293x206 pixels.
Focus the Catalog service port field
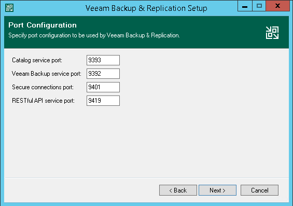103,60
